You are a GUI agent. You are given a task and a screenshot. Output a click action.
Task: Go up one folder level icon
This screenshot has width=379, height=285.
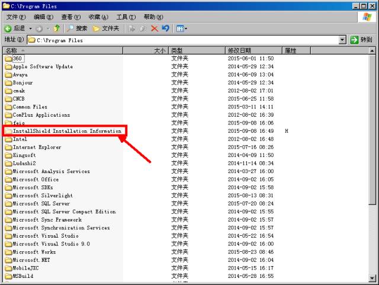[57, 28]
